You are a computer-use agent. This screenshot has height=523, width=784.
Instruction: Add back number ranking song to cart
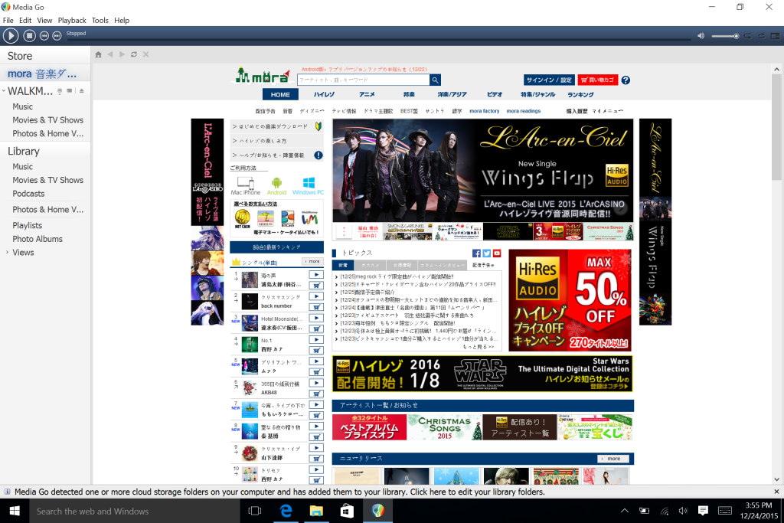(x=316, y=307)
